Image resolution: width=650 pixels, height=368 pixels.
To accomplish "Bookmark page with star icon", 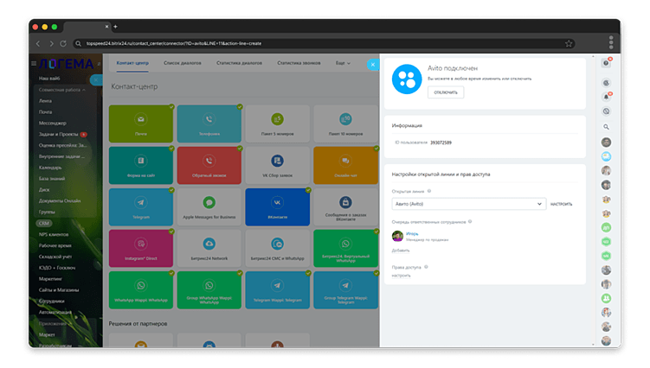I will 569,43.
